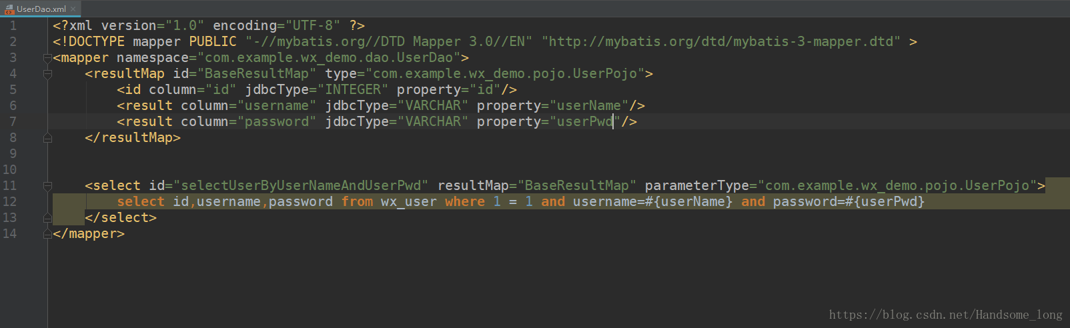Click the "from" keyword in SQL statement
Image resolution: width=1070 pixels, height=328 pixels.
[x=357, y=201]
